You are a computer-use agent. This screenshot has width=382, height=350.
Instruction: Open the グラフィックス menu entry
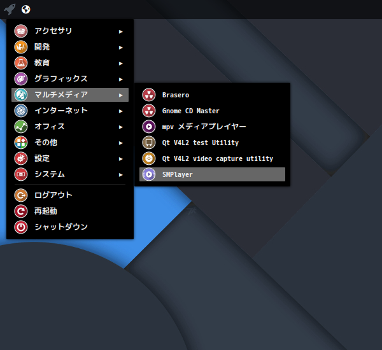click(x=70, y=79)
